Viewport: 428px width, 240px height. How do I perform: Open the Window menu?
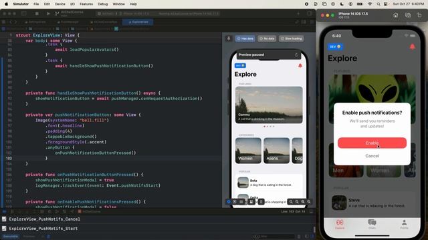tap(118, 4)
